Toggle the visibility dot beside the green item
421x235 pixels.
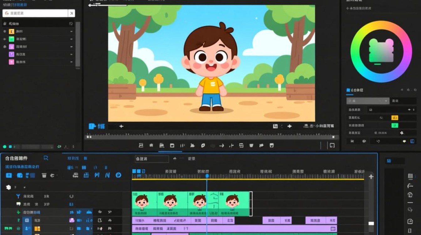point(4,39)
